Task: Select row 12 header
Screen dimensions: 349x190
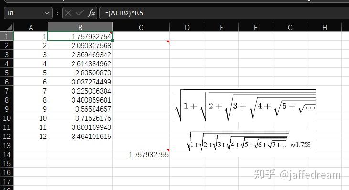Action: tap(7, 136)
